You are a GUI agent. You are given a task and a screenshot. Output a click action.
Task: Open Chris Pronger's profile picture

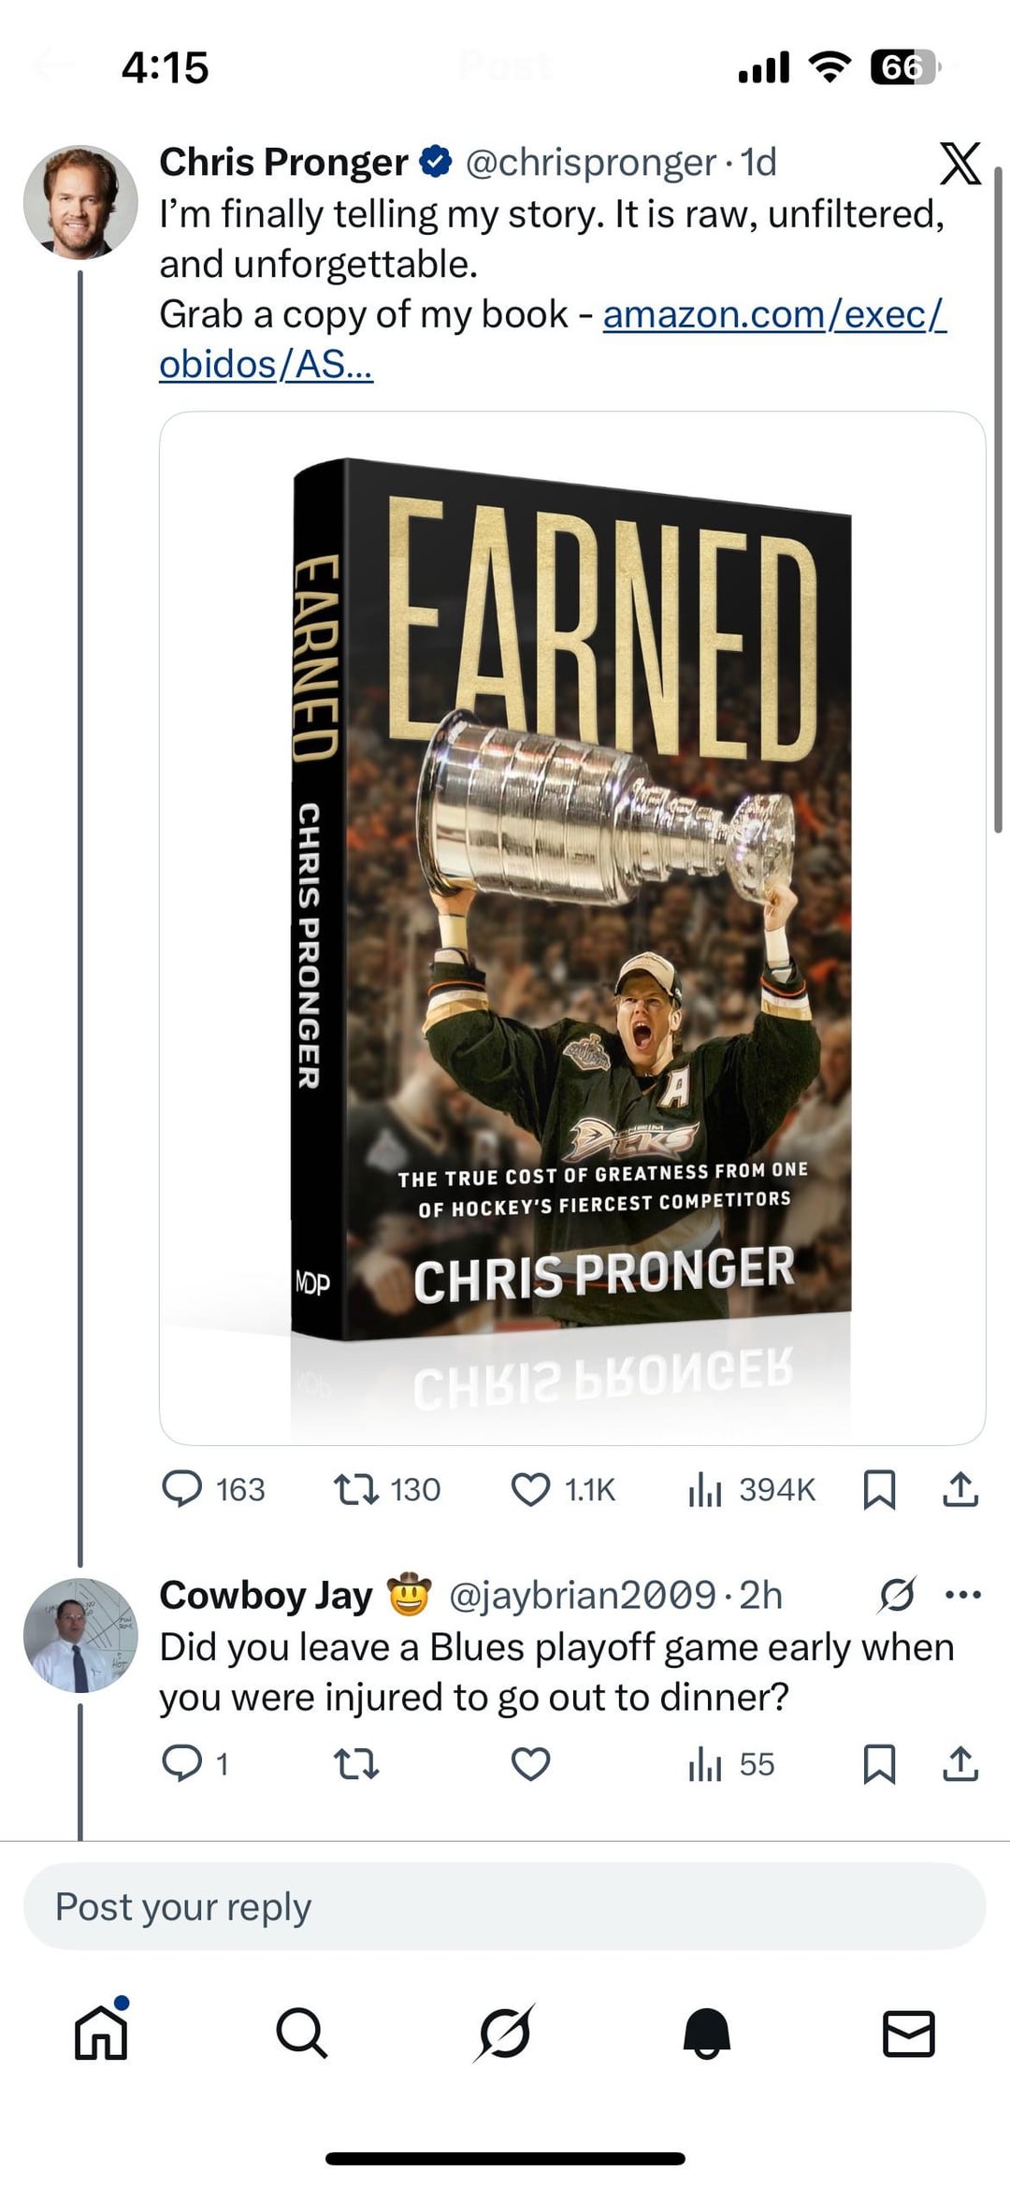(x=80, y=201)
